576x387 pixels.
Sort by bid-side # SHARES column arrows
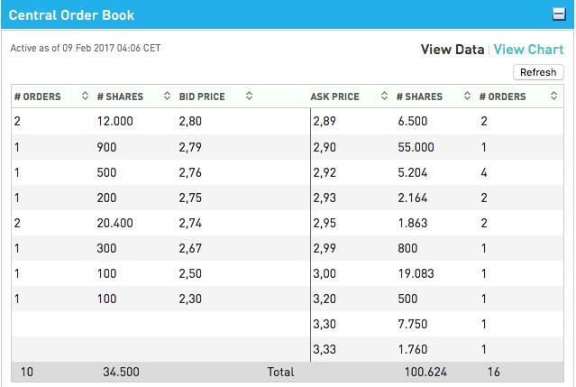coord(167,96)
